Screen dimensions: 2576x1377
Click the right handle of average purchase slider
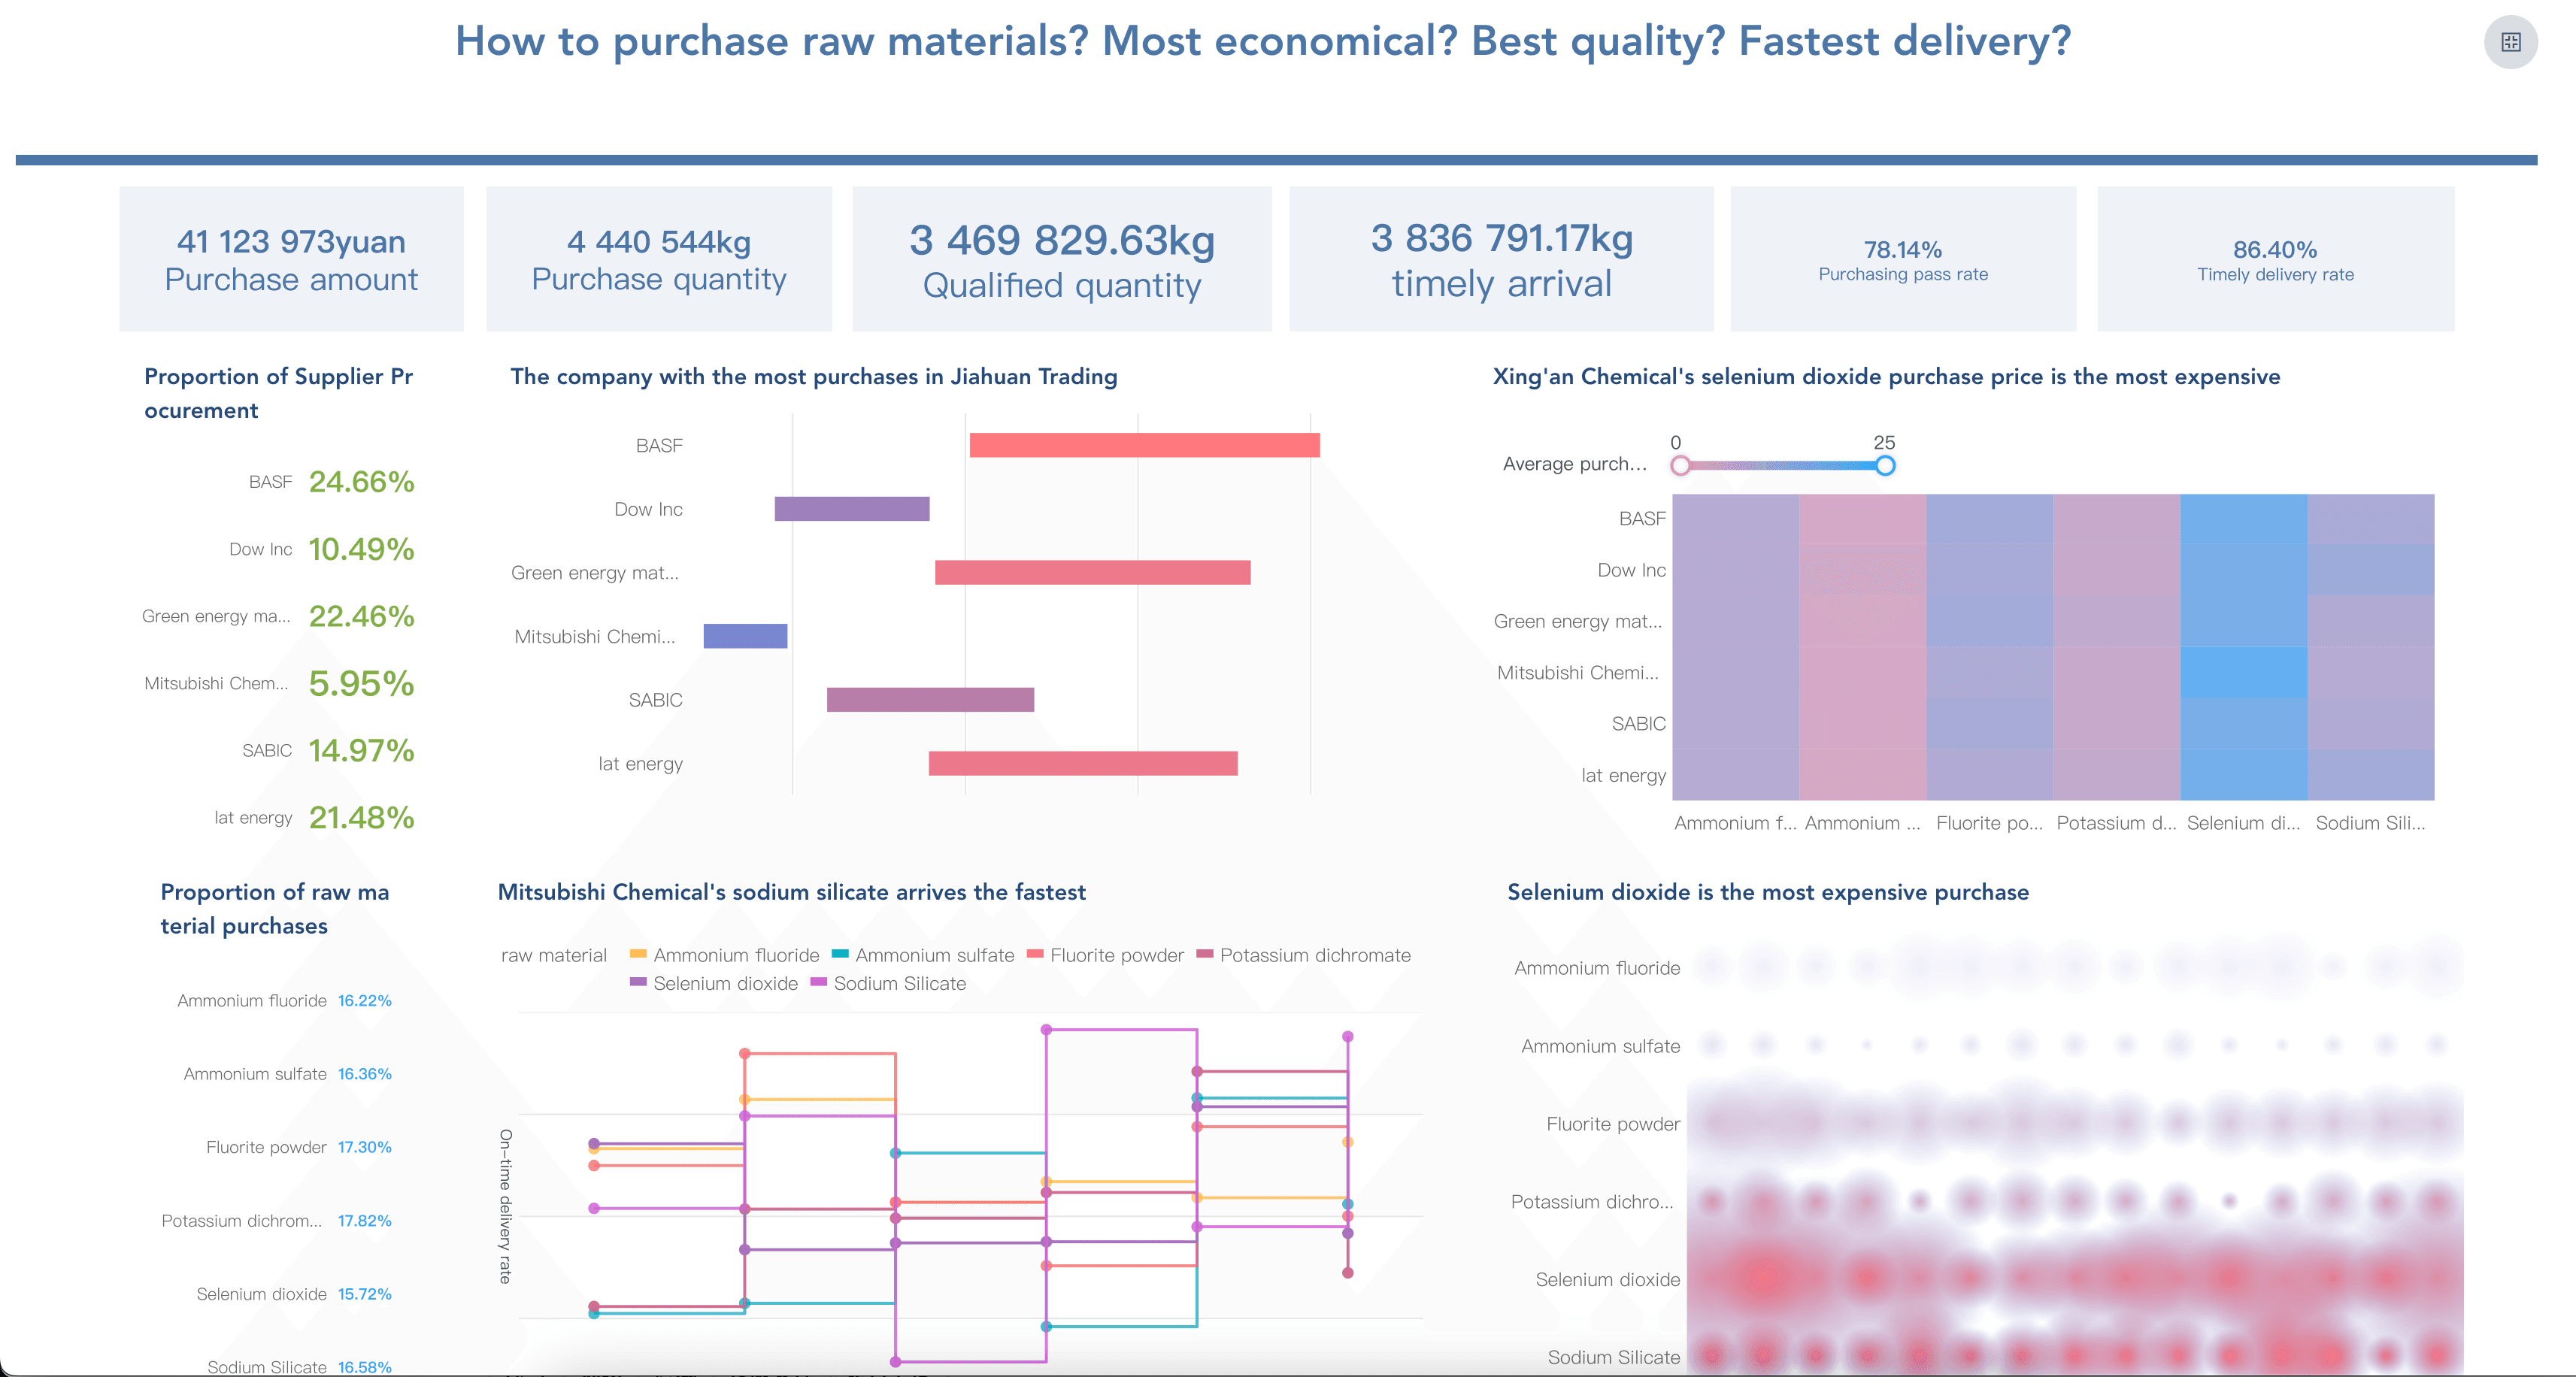pyautogui.click(x=1885, y=465)
